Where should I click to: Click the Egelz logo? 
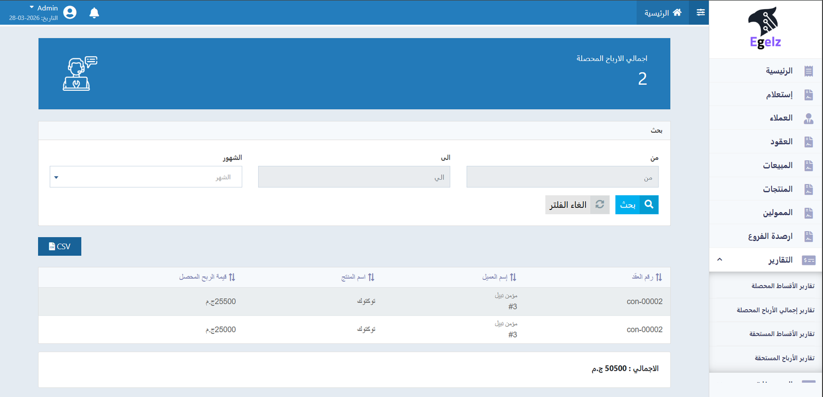pyautogui.click(x=765, y=28)
